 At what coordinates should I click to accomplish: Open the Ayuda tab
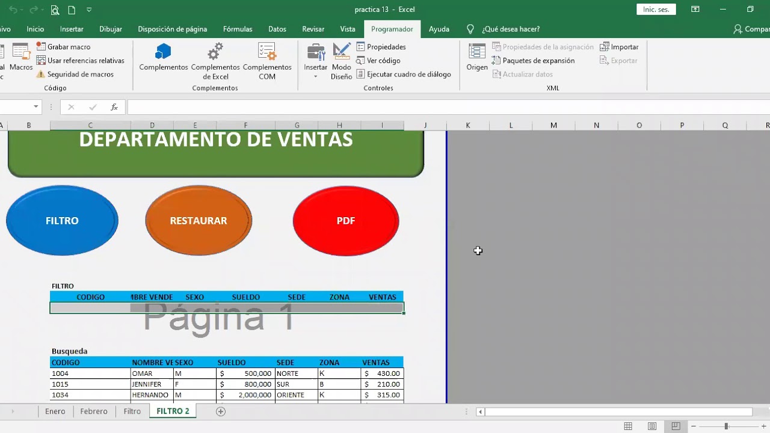(439, 29)
